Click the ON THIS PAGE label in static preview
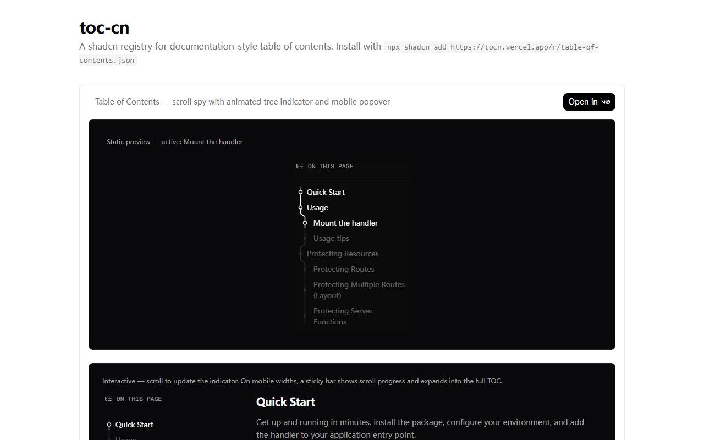 pos(331,166)
